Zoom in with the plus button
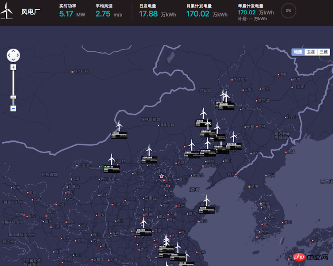This screenshot has height=266, width=333. click(x=13, y=67)
